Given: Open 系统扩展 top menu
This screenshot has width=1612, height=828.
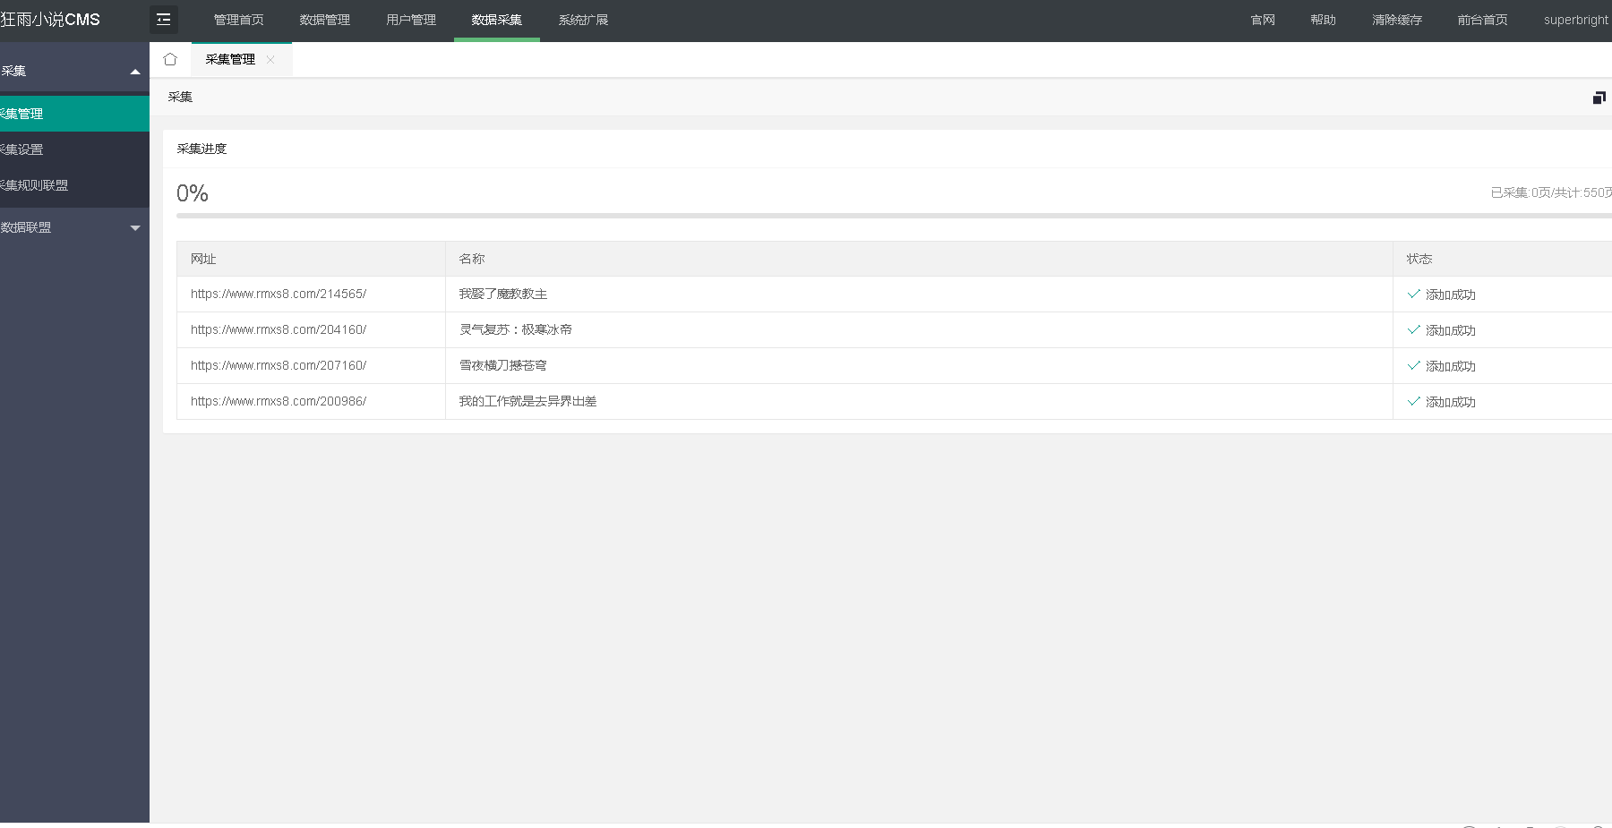Looking at the screenshot, I should click(583, 20).
